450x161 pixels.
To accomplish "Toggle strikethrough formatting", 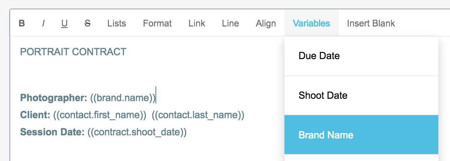I will click(x=87, y=23).
